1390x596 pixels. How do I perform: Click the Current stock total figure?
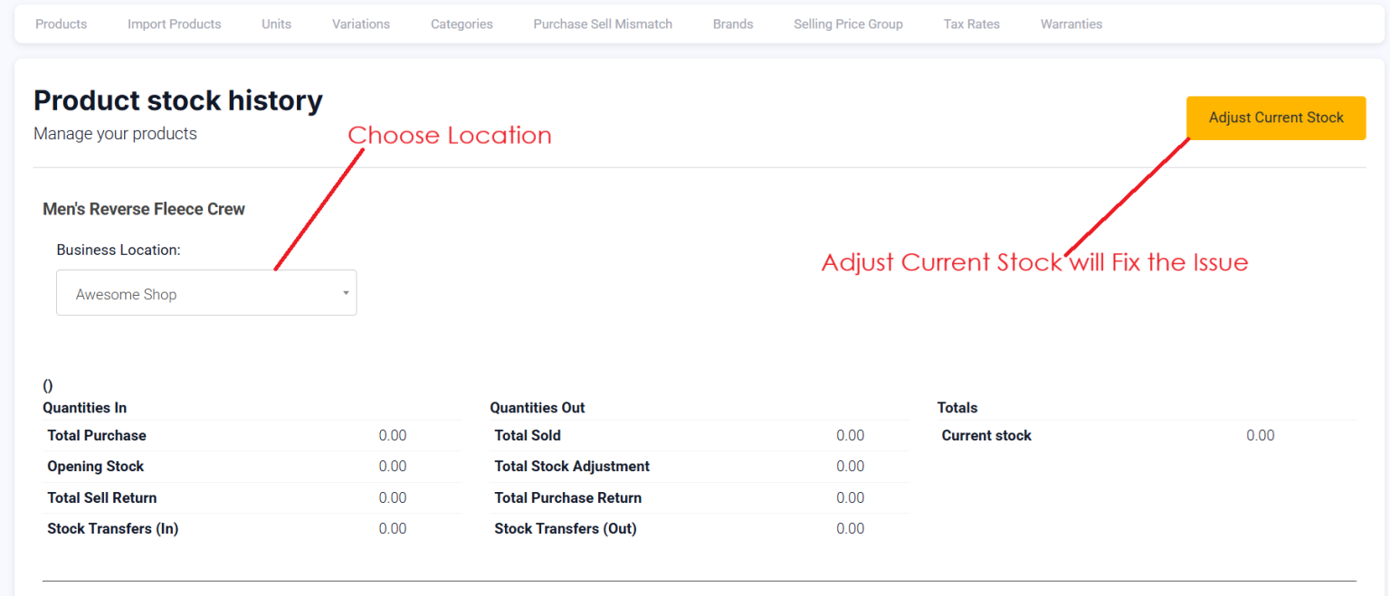pos(1260,435)
